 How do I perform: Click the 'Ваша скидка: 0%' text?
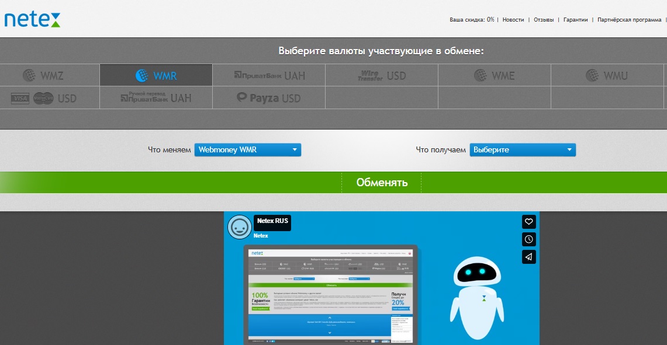(472, 19)
